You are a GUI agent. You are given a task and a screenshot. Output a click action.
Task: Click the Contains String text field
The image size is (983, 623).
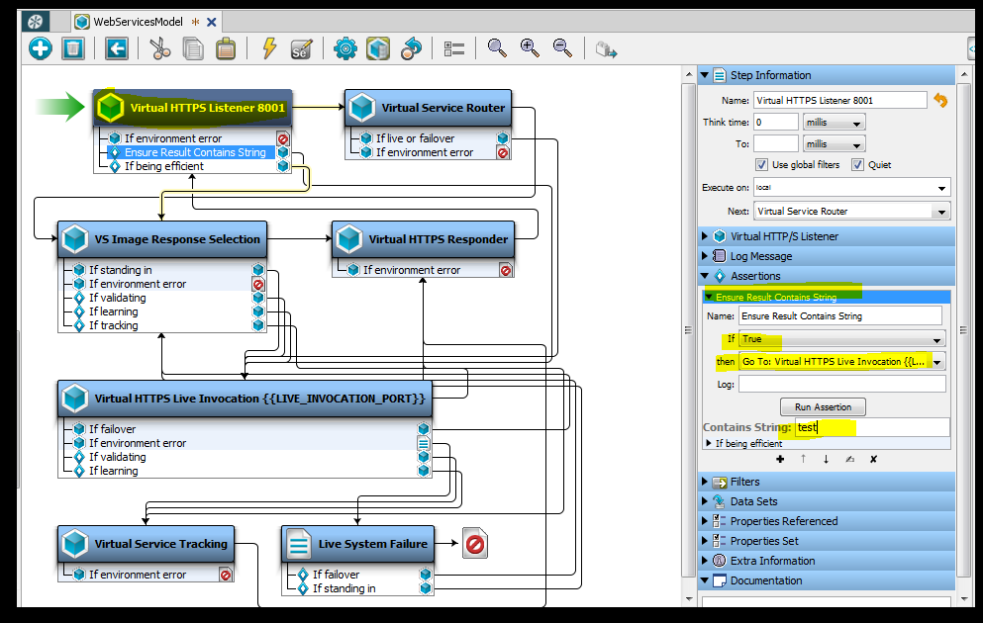871,427
